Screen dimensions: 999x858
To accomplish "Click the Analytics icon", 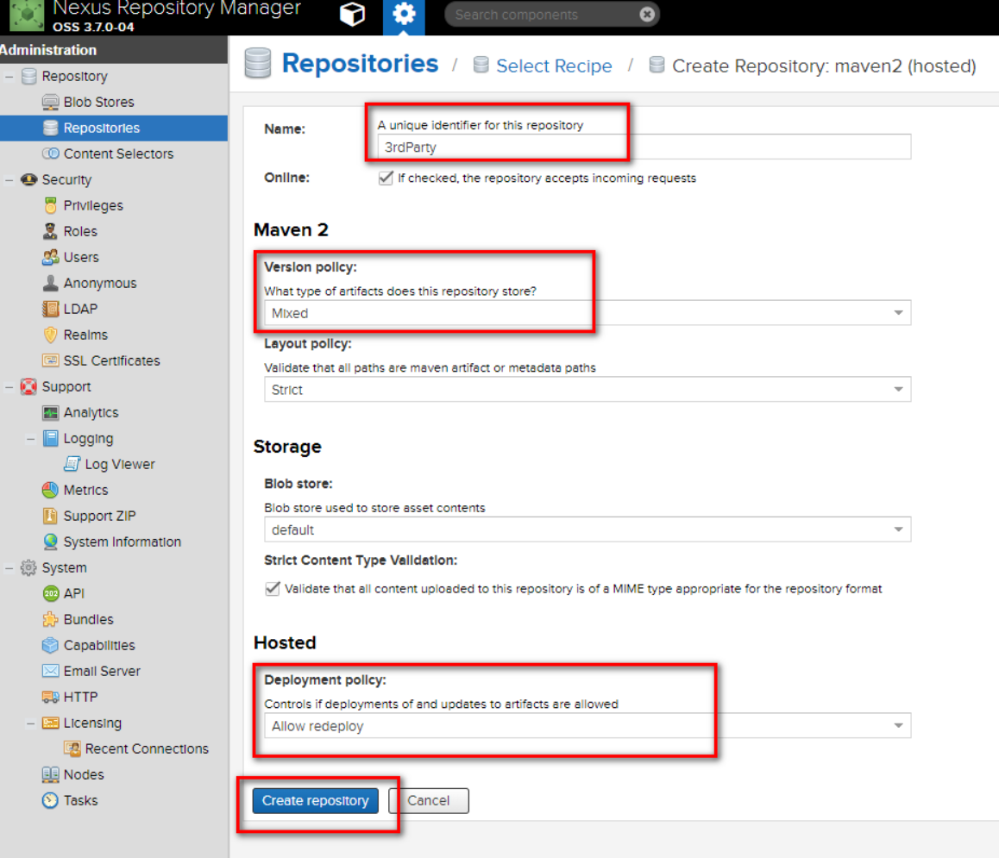I will (50, 413).
